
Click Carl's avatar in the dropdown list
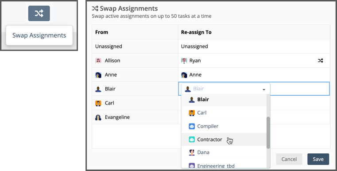[192, 113]
